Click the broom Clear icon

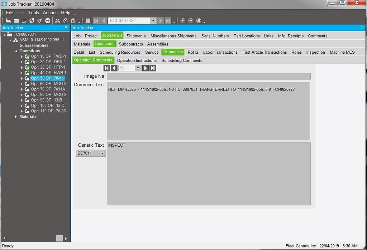[40, 20]
